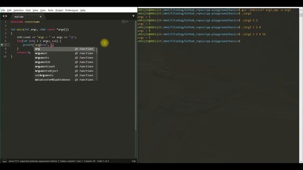303x170 pixels.
Task: Go to next tab with right arrow
Action: 6,17
